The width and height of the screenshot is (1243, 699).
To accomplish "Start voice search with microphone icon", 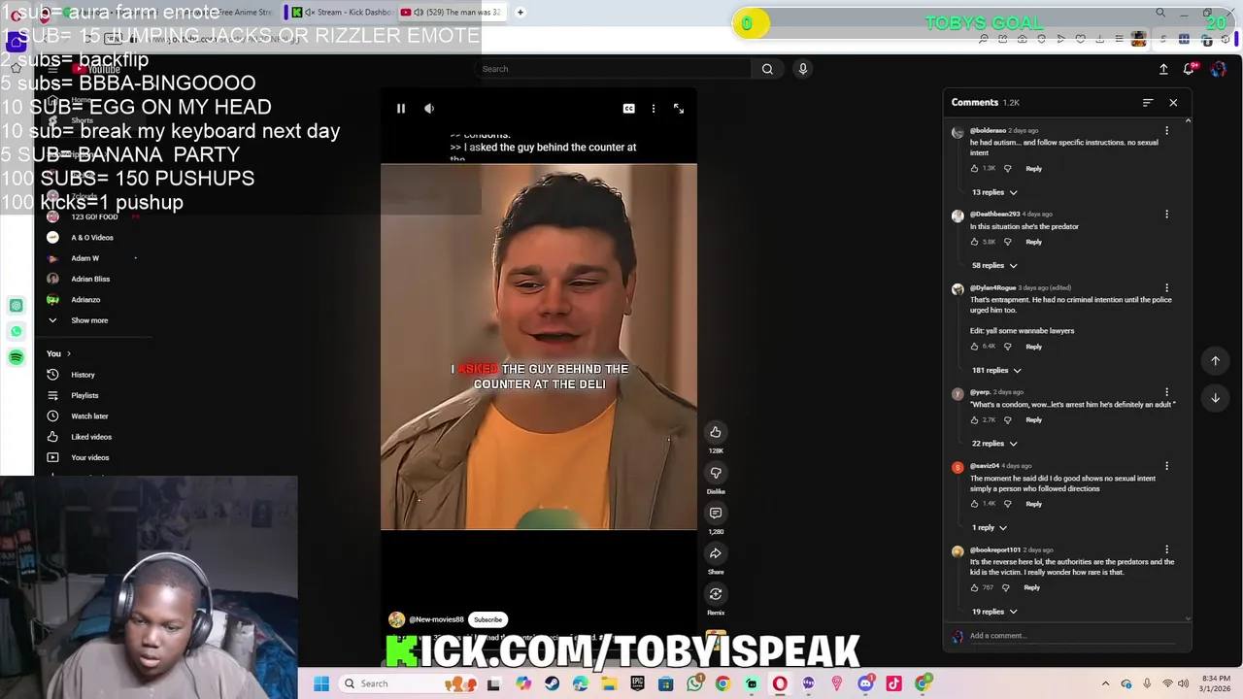I will [802, 69].
